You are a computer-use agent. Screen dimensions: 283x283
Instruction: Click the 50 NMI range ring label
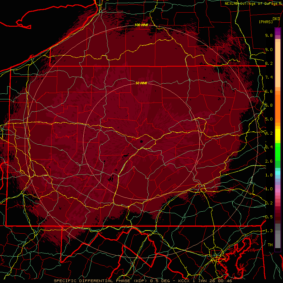coord(141,83)
